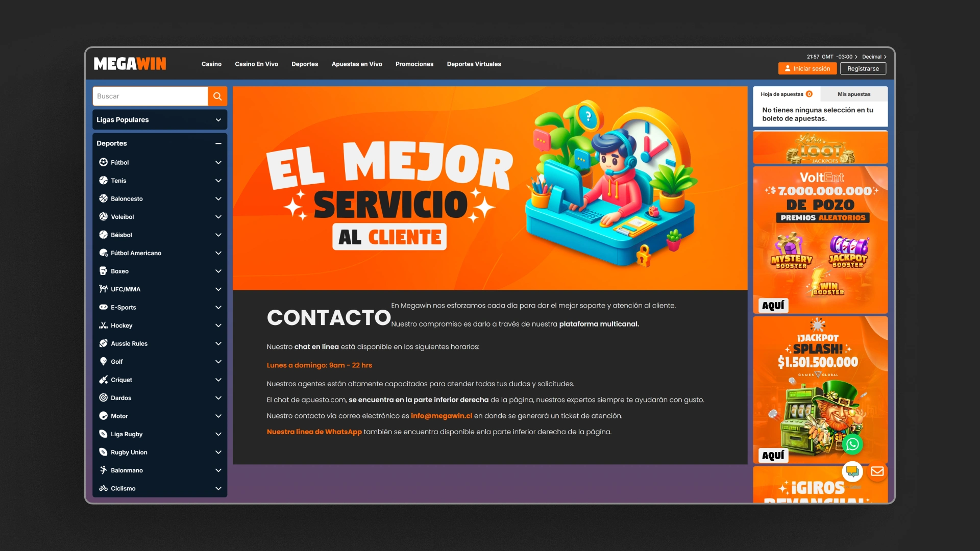Viewport: 980px width, 551px height.
Task: Click the Buscar search field
Action: coord(150,96)
